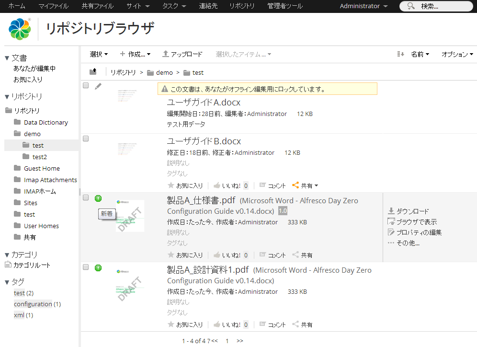Image resolution: width=477 pixels, height=347 pixels.
Task: Click the green status icon of 製品A_仕様書.pdf
Action: tap(98, 198)
